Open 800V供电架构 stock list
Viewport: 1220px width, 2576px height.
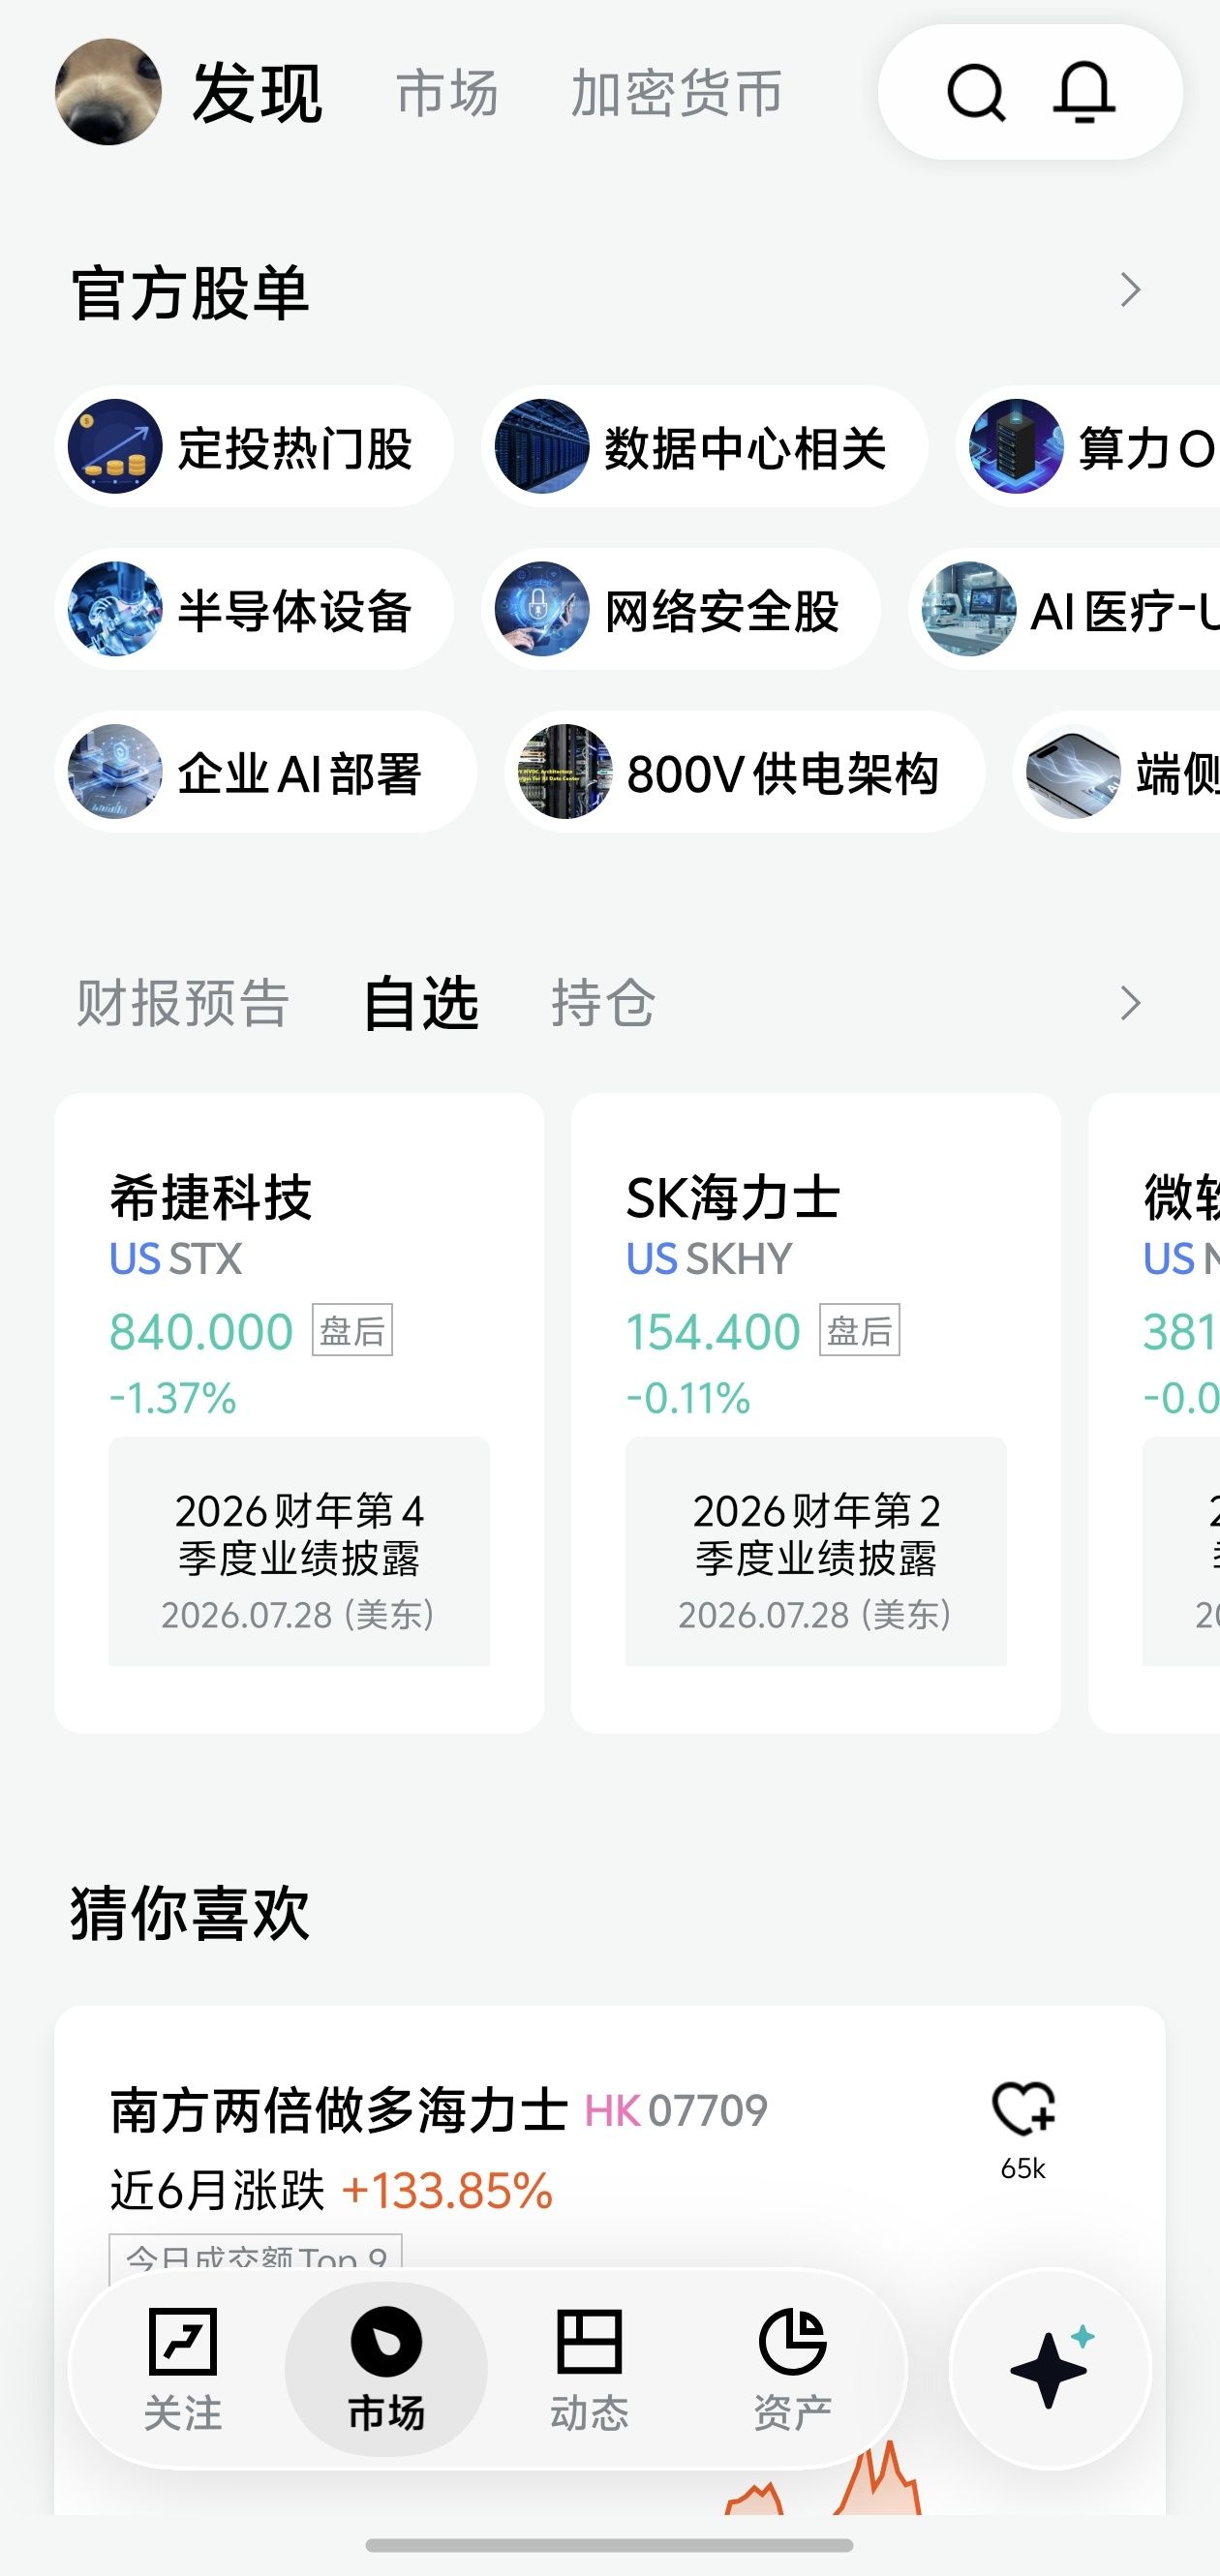coord(745,772)
